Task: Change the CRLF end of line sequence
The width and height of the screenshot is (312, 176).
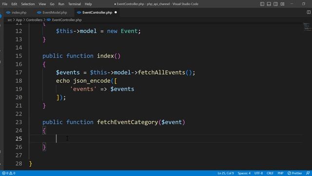Action: [270, 173]
